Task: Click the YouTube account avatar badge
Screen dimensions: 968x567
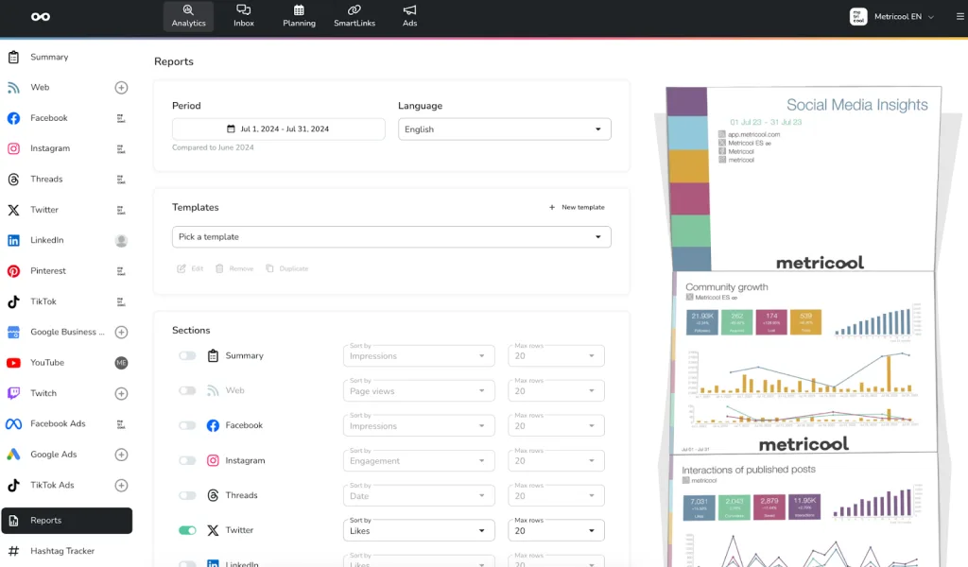Action: click(122, 363)
